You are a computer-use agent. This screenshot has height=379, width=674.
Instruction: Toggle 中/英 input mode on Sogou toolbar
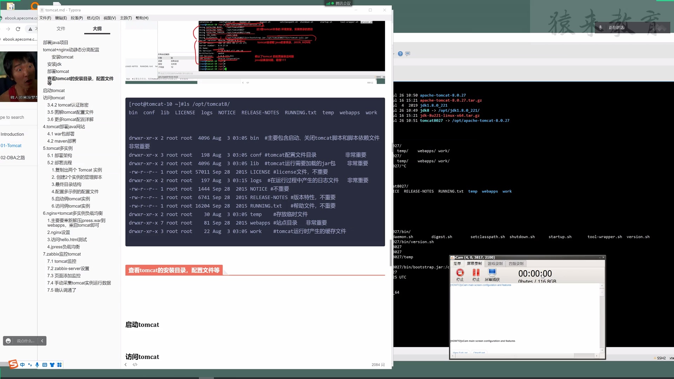(22, 365)
